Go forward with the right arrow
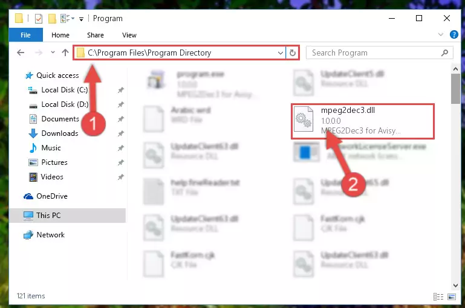 click(x=39, y=53)
